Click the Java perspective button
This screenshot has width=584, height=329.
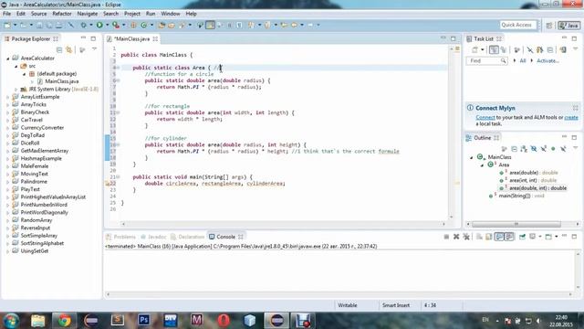tap(568, 26)
